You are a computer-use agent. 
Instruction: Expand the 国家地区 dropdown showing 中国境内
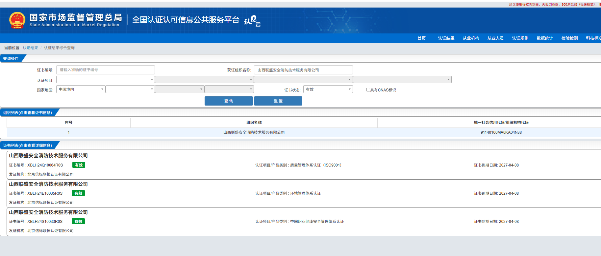click(81, 89)
